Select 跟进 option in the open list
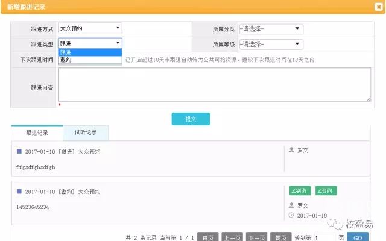Image resolution: width=386 pixels, height=241 pixels. point(90,52)
